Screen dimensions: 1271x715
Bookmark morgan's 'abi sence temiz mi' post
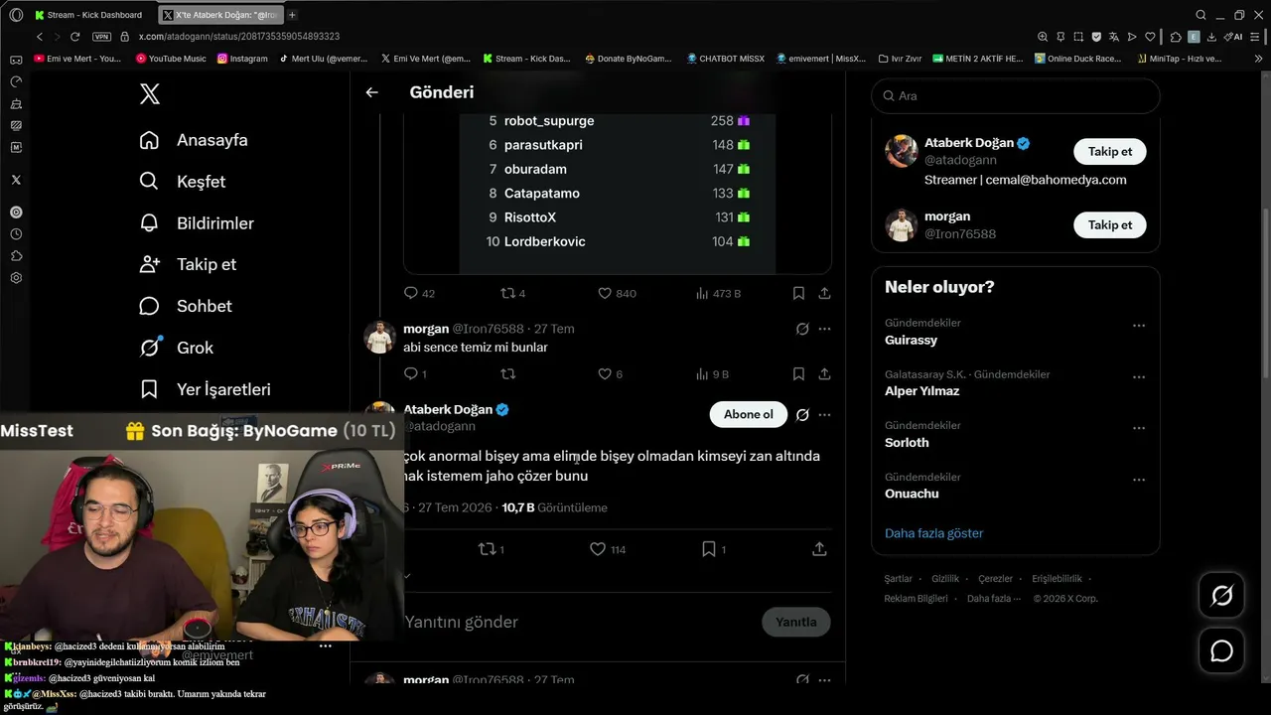click(798, 374)
